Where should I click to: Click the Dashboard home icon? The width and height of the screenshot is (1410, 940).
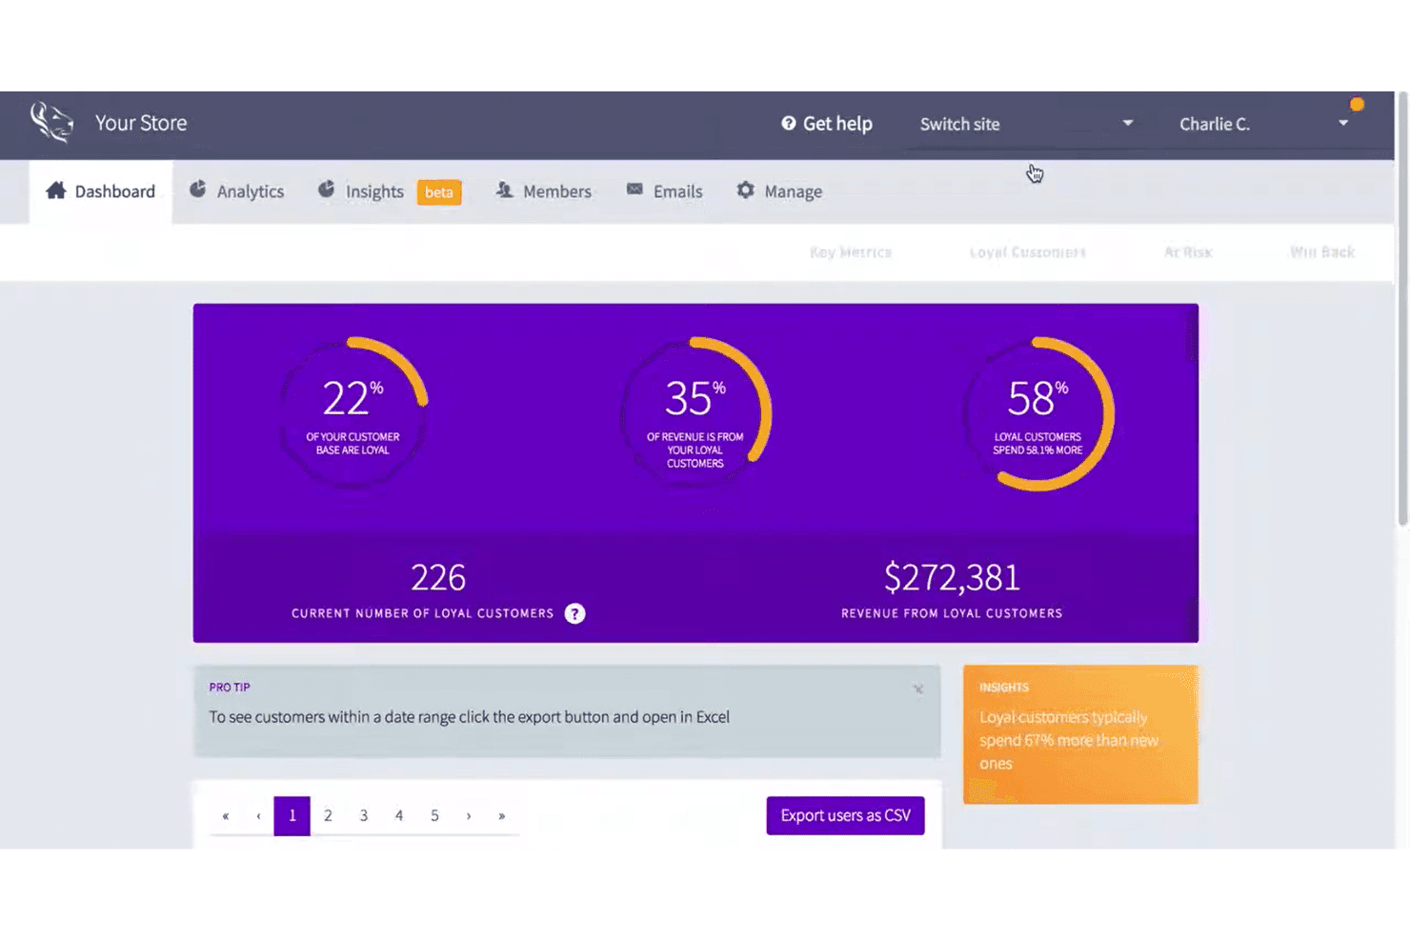coord(56,190)
